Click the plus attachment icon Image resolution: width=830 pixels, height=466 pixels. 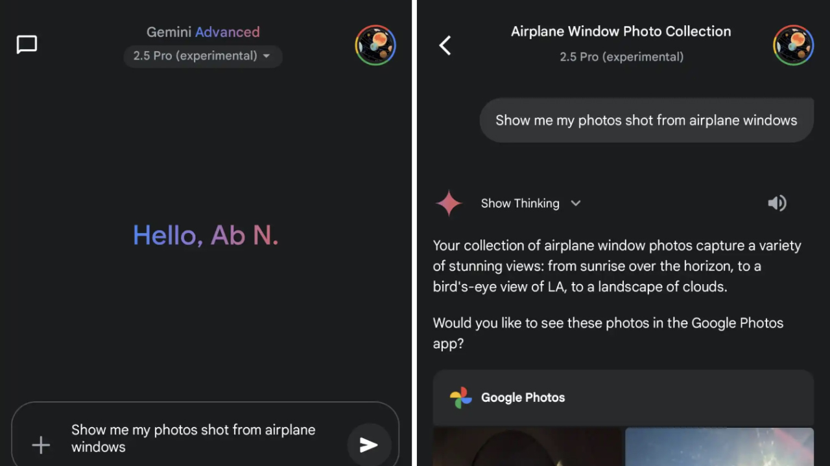[41, 445]
